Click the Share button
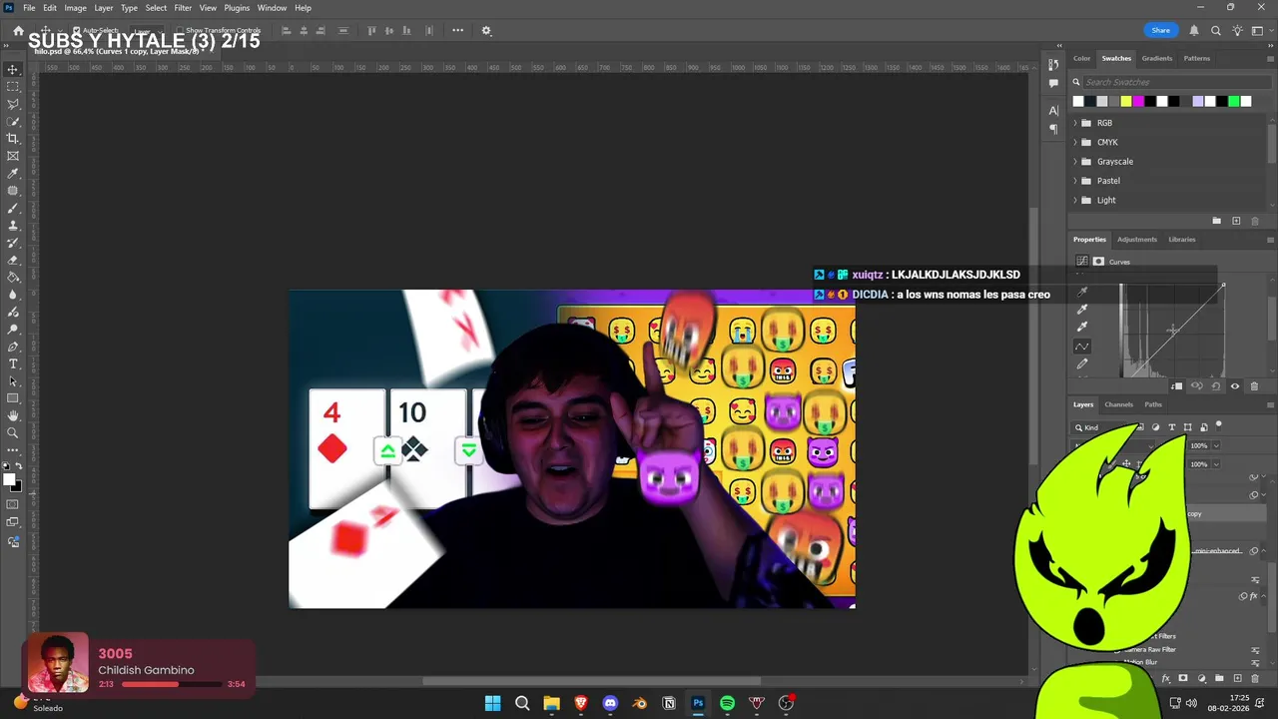1278x719 pixels. click(x=1160, y=31)
